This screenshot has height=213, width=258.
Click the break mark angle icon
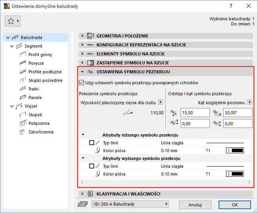(x=217, y=113)
